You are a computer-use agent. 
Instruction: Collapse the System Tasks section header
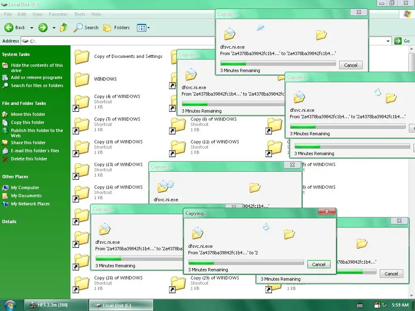[x=16, y=54]
